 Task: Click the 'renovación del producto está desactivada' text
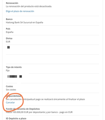pos(30,6)
